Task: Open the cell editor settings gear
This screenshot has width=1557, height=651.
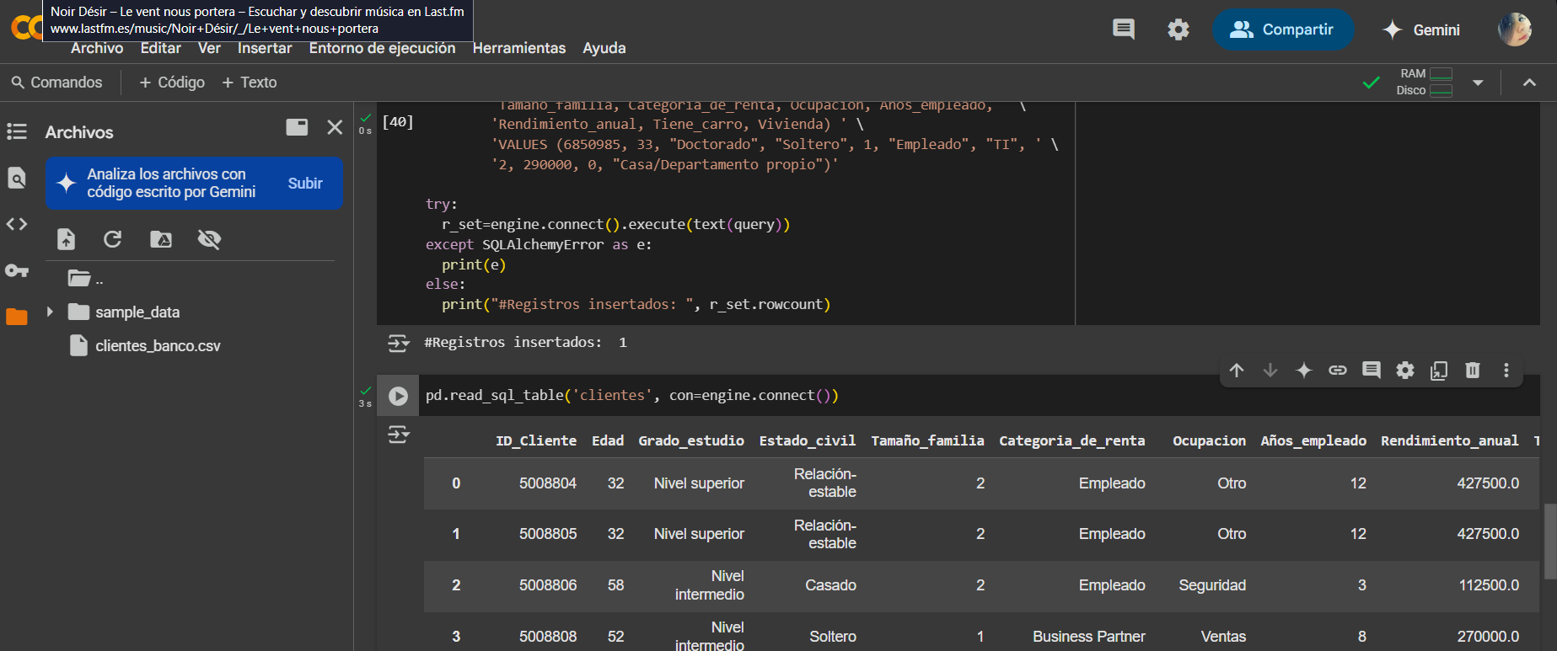Action: click(1405, 371)
